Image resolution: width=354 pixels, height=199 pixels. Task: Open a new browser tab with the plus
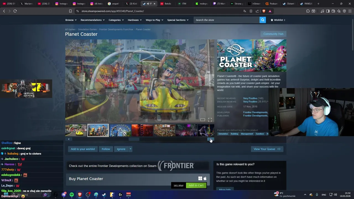pyautogui.click(x=318, y=4)
